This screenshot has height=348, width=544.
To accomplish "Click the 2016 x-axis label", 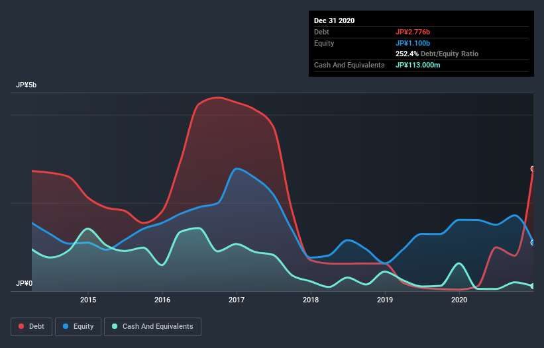I will tap(162, 300).
